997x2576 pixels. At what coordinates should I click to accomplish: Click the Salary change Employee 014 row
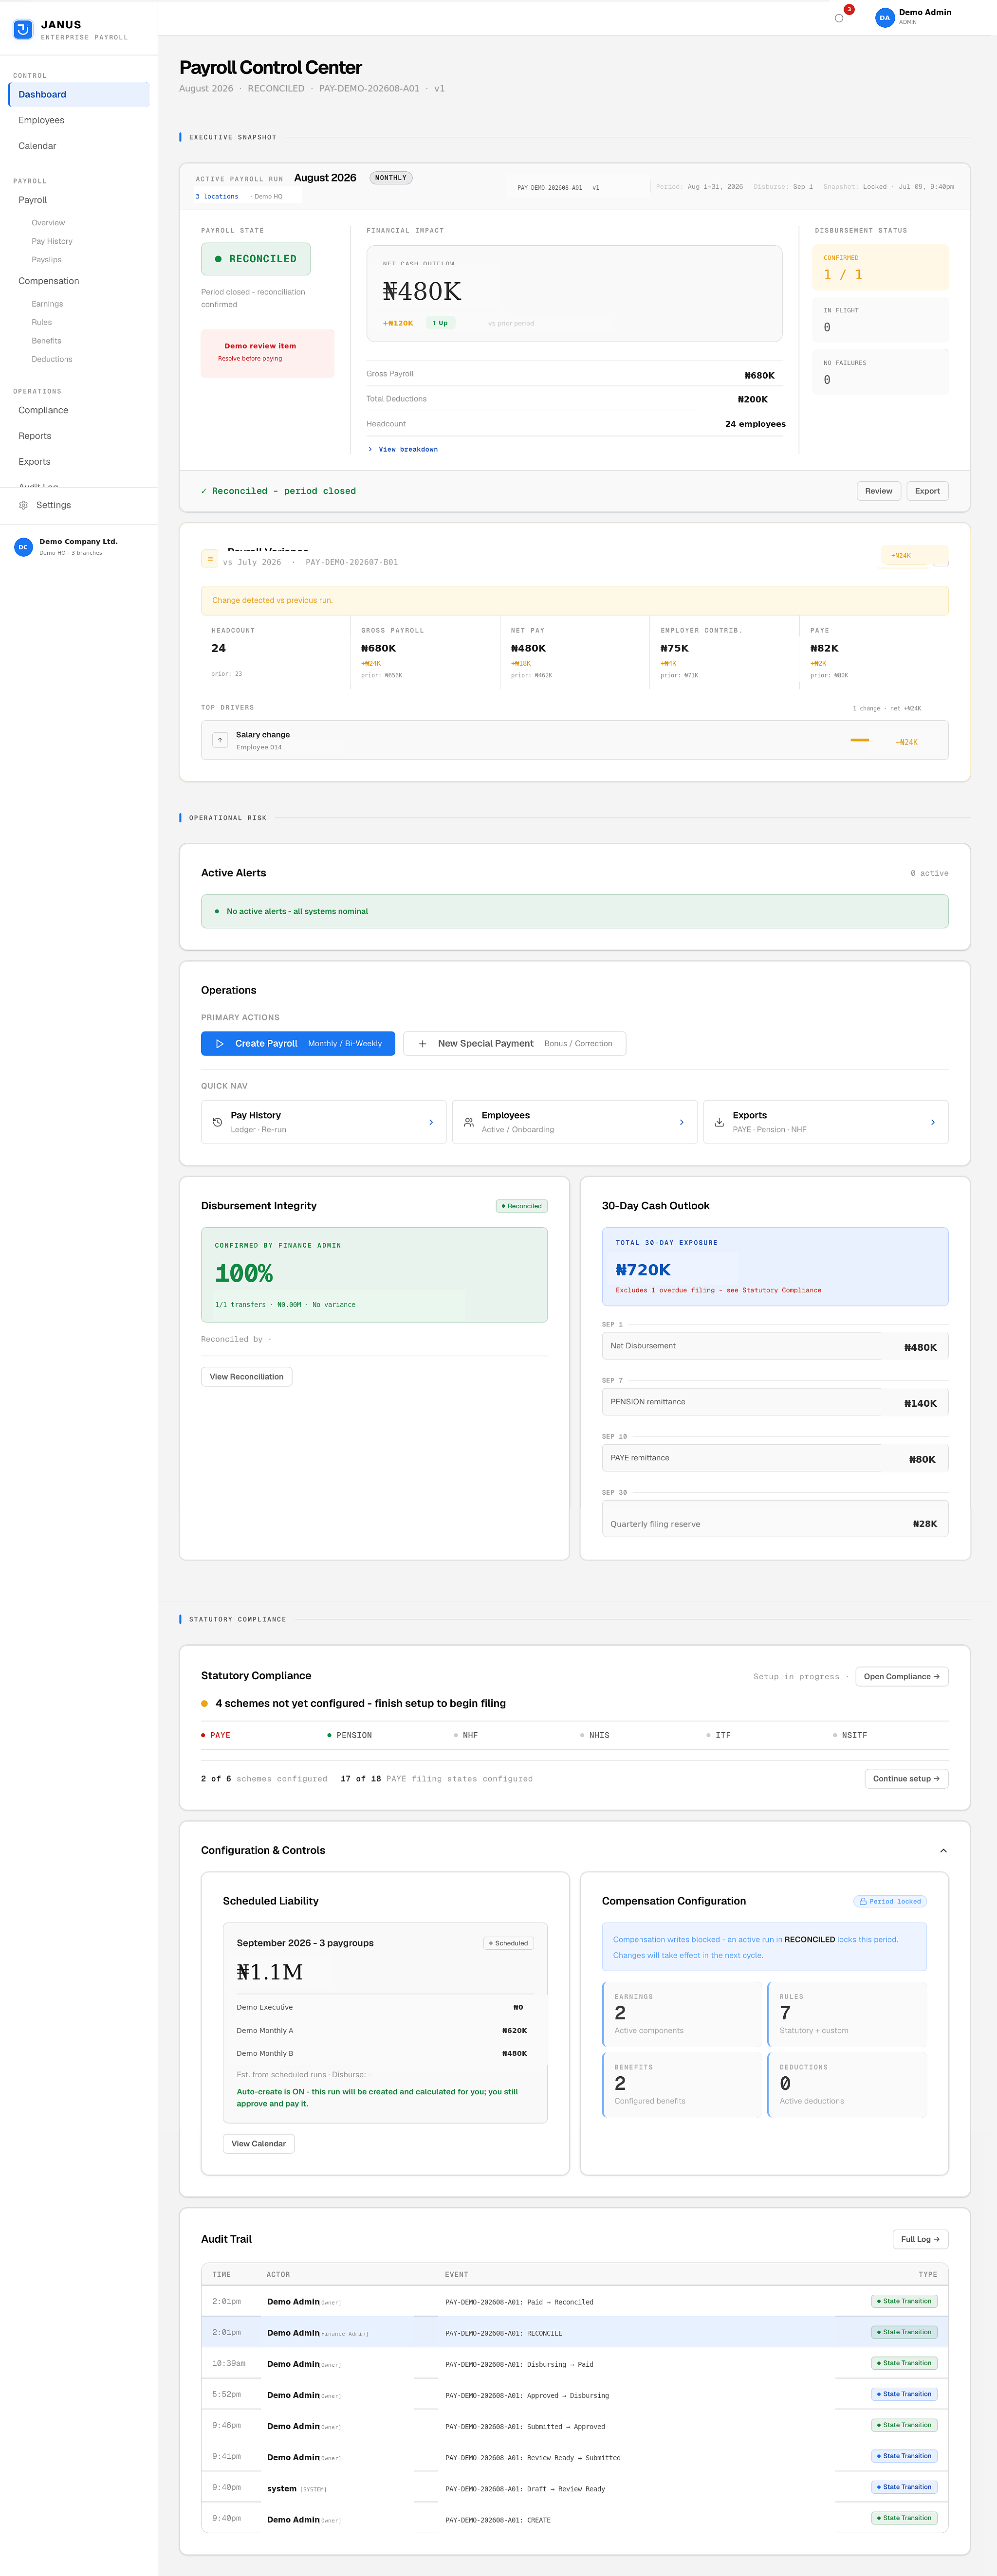click(575, 740)
